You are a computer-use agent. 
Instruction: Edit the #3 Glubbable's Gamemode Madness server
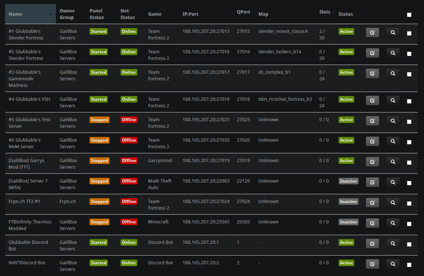[373, 73]
